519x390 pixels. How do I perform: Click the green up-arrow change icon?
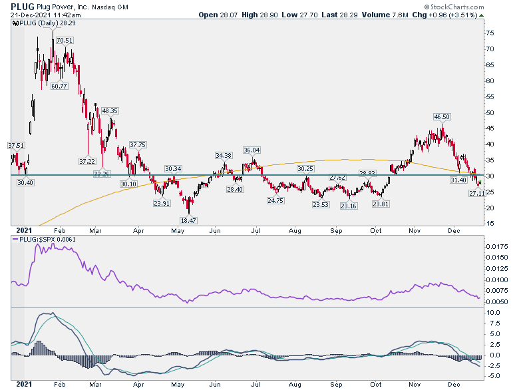coord(481,15)
